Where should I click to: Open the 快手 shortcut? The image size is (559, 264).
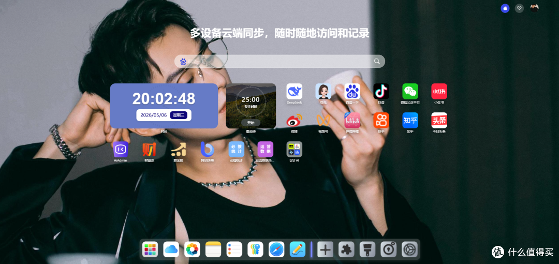[381, 120]
